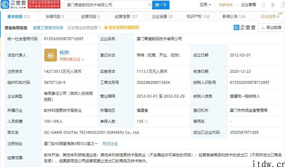Click industry 软件和信息技术服务业
This screenshot has width=285, height=167.
[x=63, y=110]
